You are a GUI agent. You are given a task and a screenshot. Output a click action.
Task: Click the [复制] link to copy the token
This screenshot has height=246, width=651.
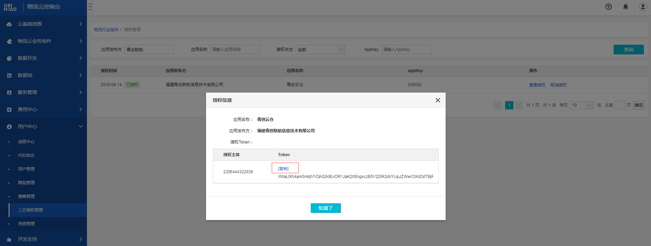[283, 168]
